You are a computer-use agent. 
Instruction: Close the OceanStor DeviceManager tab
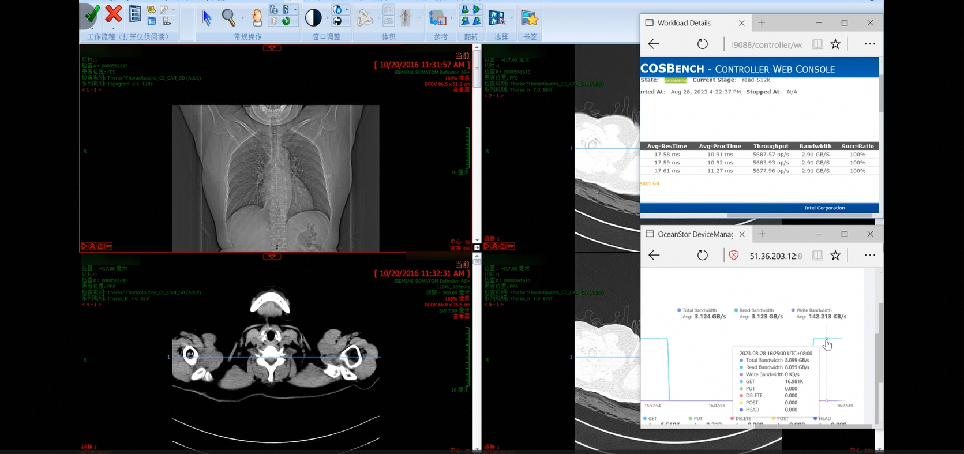[x=742, y=234]
